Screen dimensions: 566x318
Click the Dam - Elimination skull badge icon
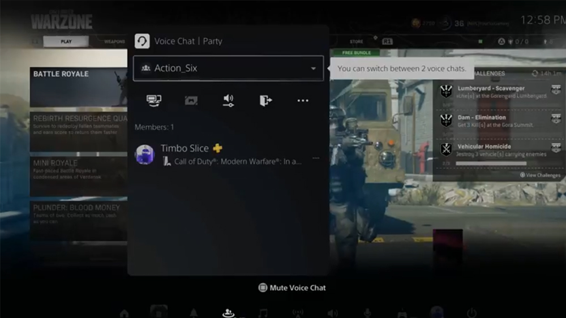[446, 120]
